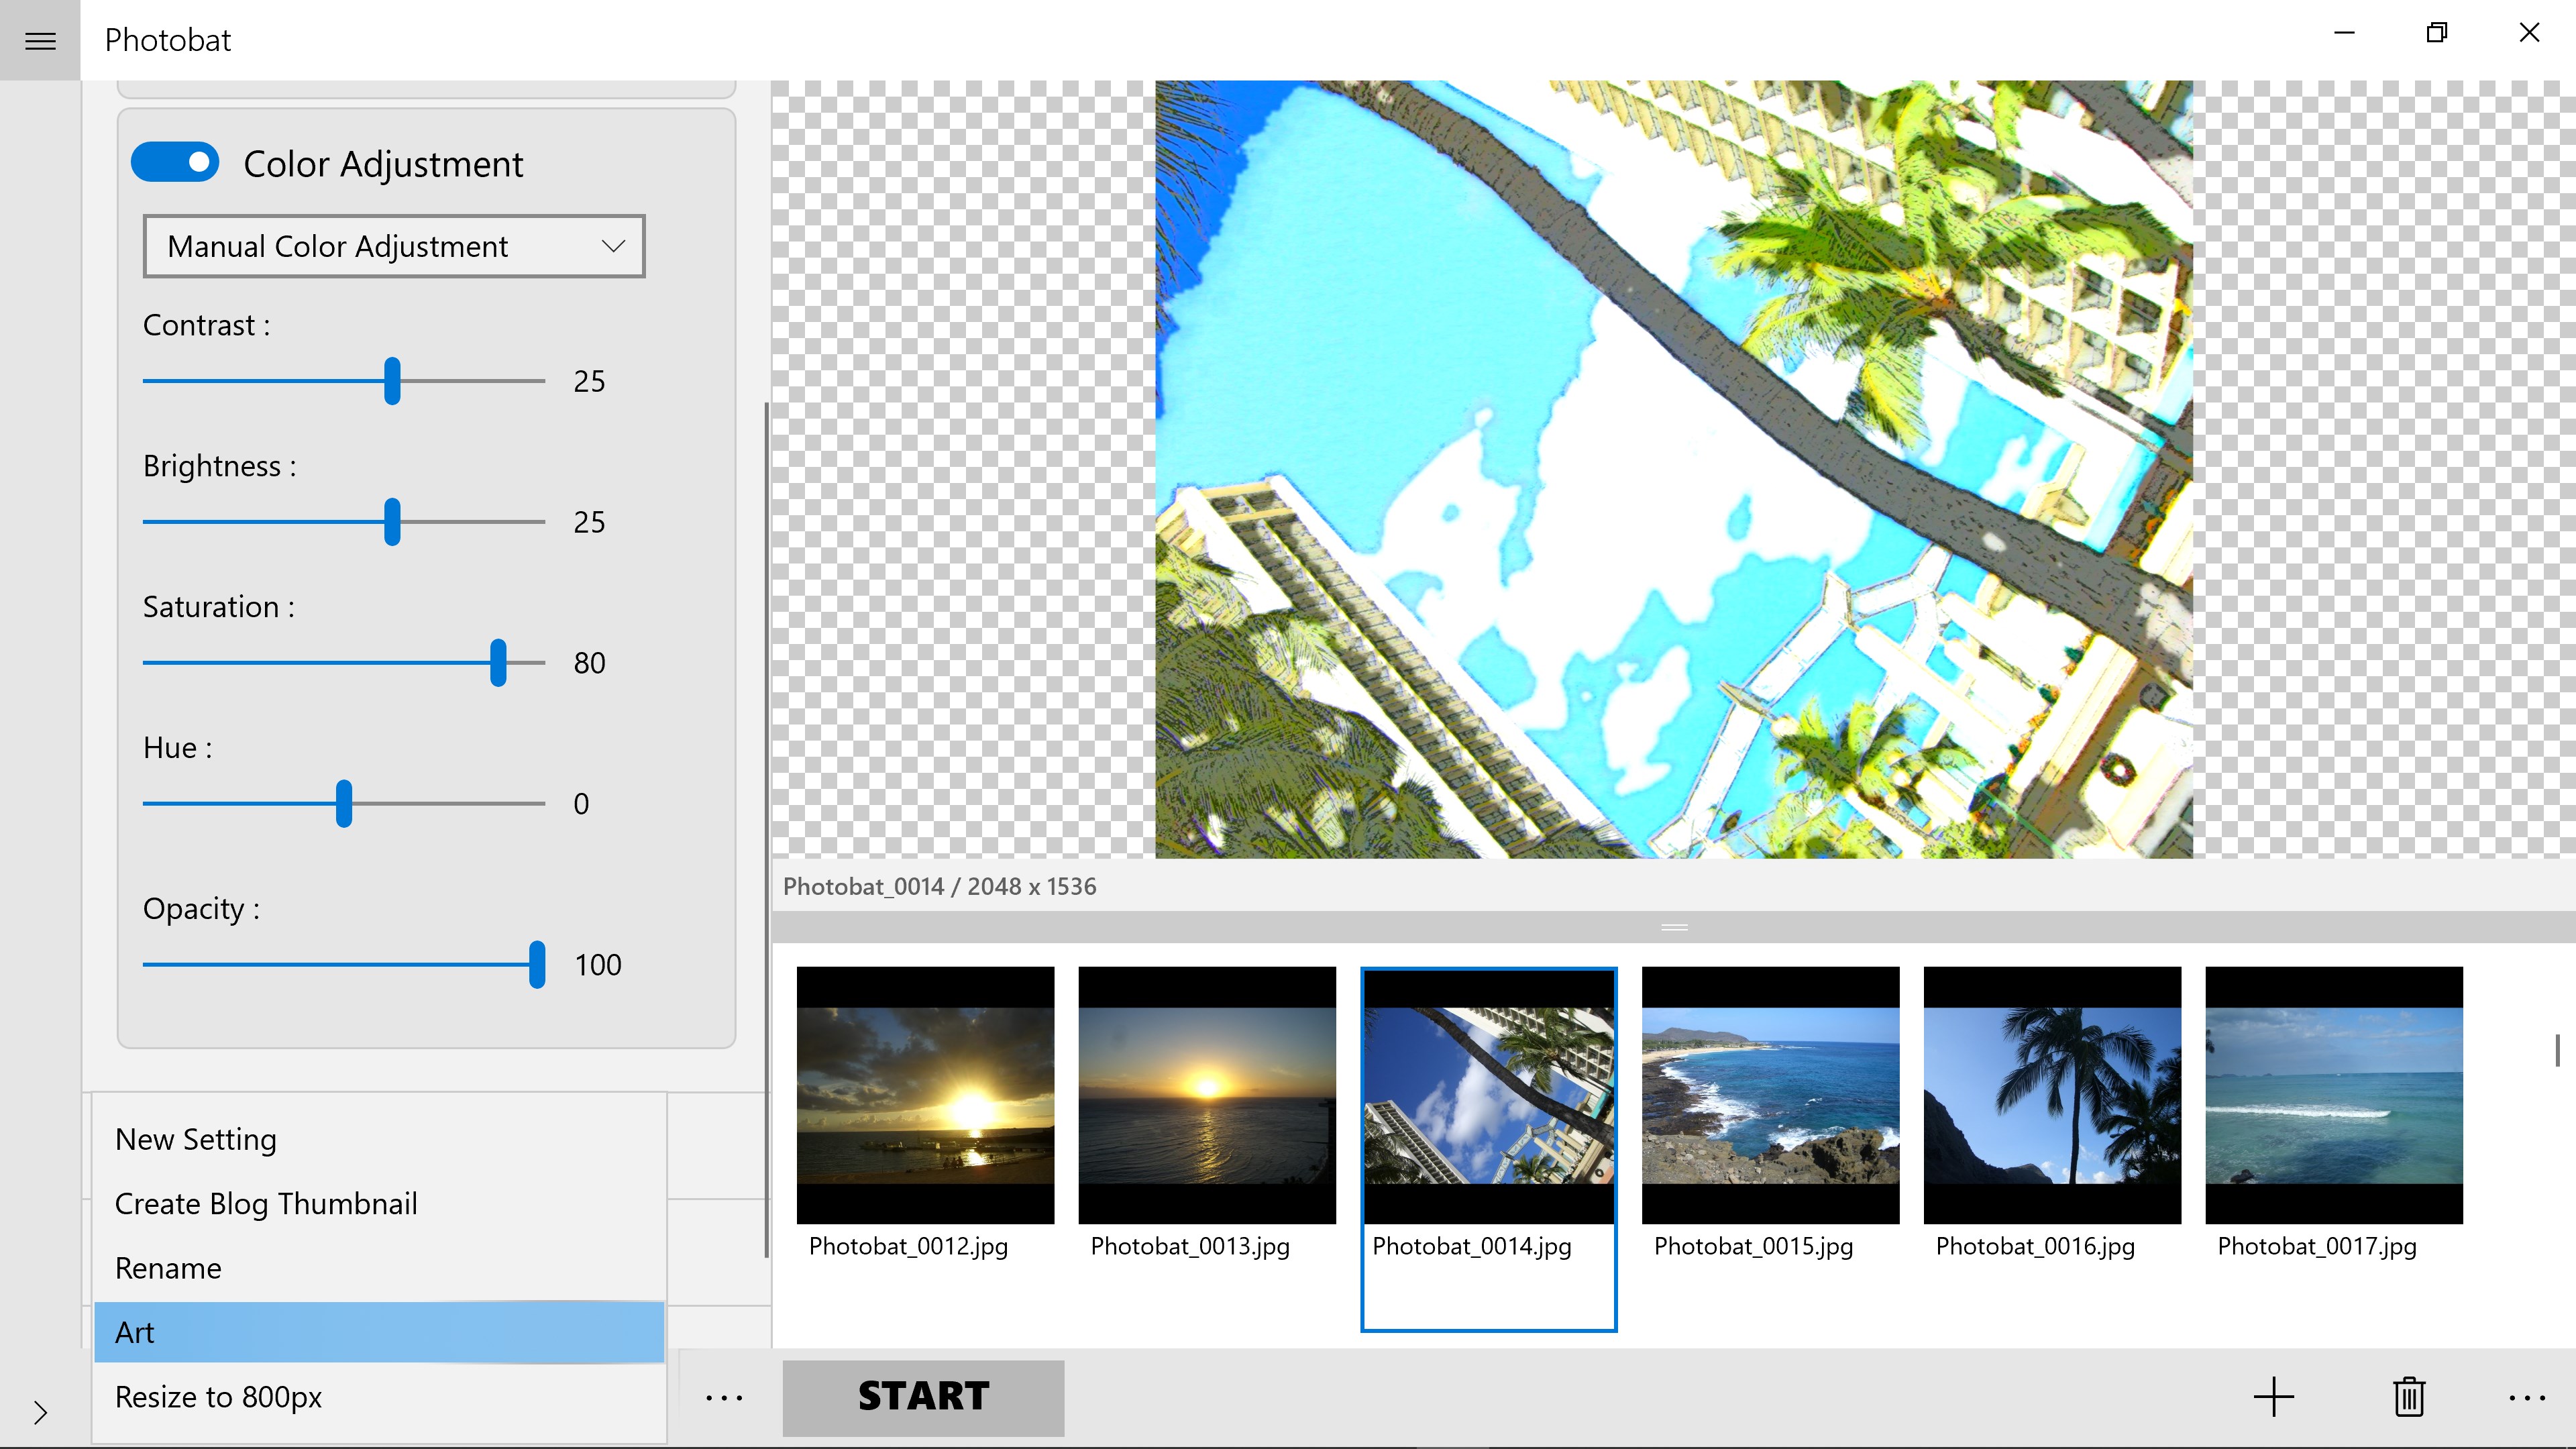2576x1449 pixels.
Task: Click the preview pane splitter grip
Action: (x=1674, y=927)
